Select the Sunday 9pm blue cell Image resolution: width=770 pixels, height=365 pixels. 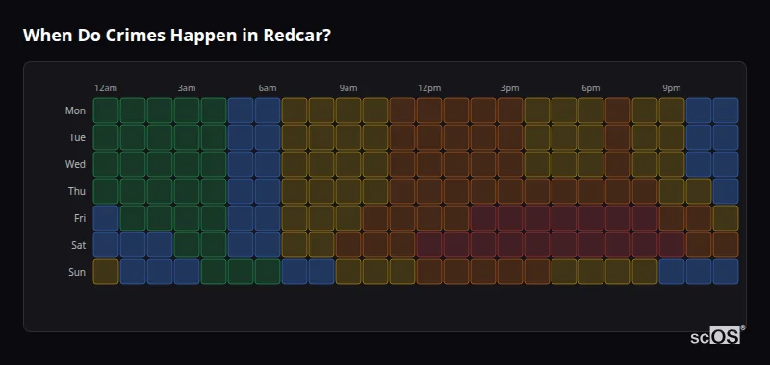(x=672, y=272)
